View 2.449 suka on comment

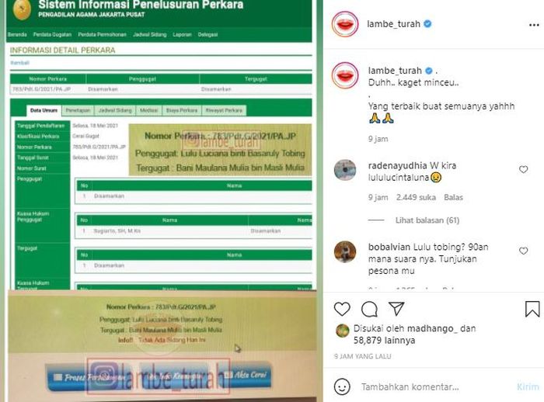point(416,198)
